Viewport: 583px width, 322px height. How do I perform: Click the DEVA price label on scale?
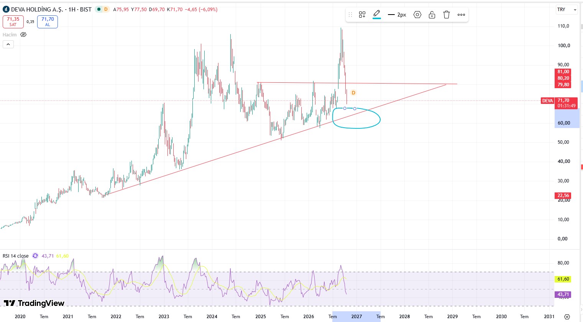[547, 101]
